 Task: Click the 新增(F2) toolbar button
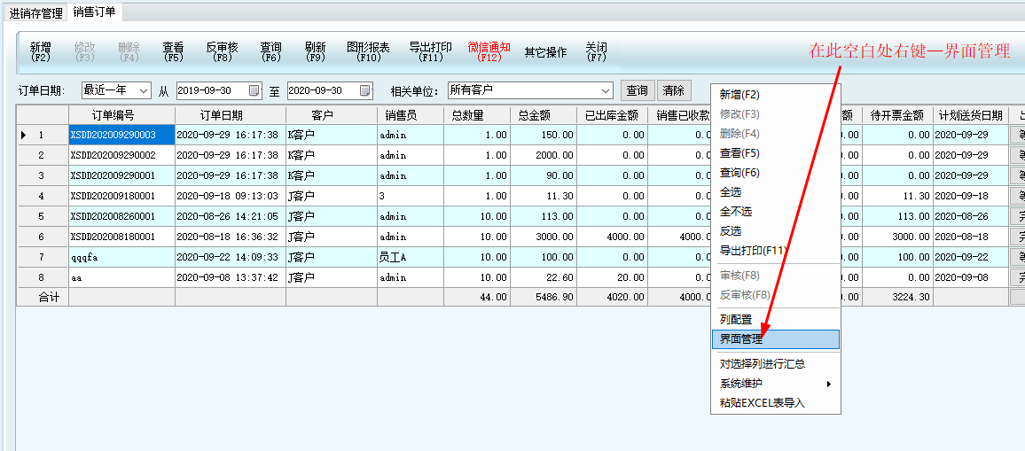pos(41,52)
